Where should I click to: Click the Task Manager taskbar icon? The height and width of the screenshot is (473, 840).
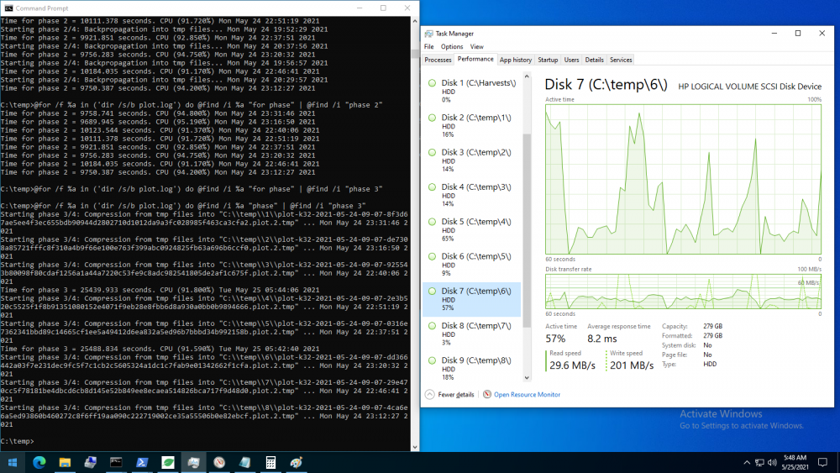(x=193, y=462)
